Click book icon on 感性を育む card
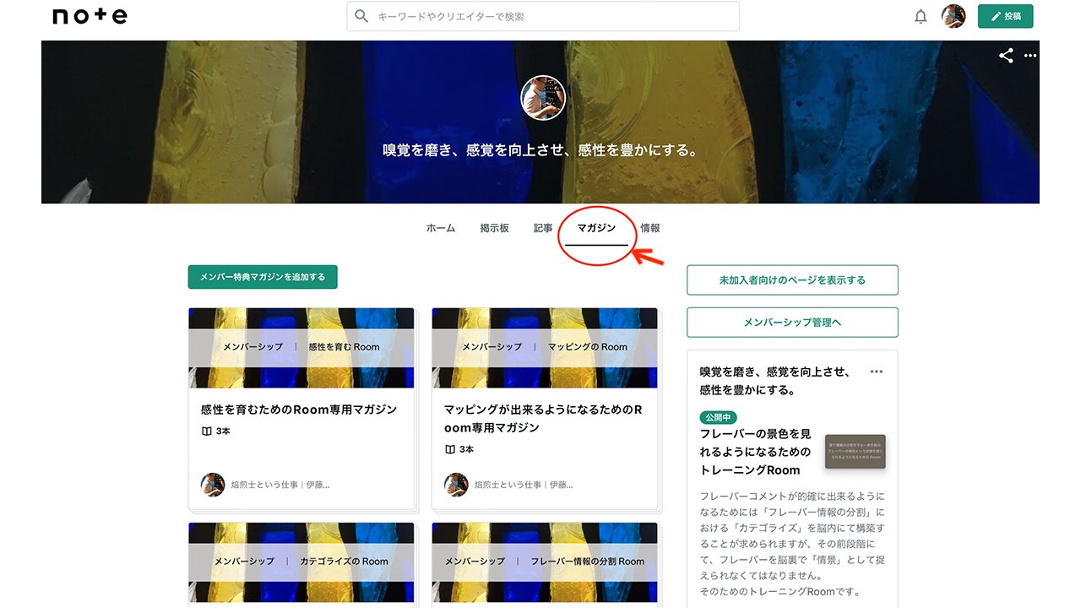 206,432
